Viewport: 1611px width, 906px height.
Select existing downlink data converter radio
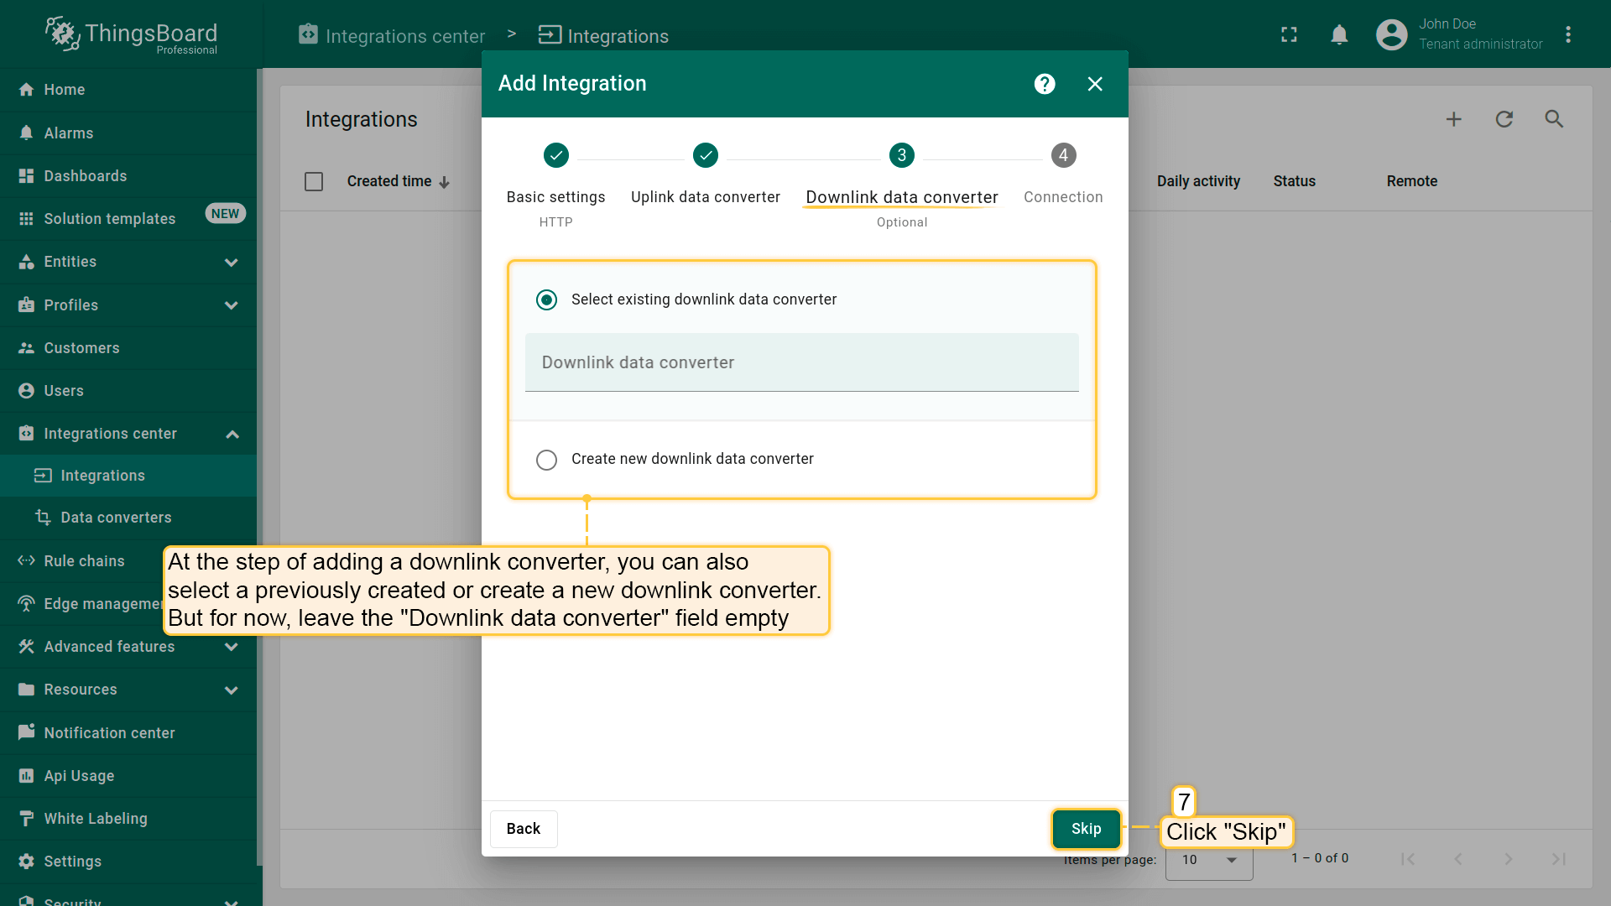[x=546, y=300]
